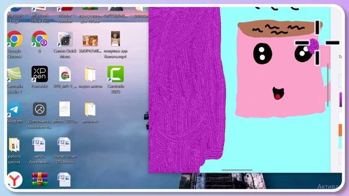
Task: Click the paint app horizontal scrollbar
Action: pyautogui.click(x=237, y=170)
